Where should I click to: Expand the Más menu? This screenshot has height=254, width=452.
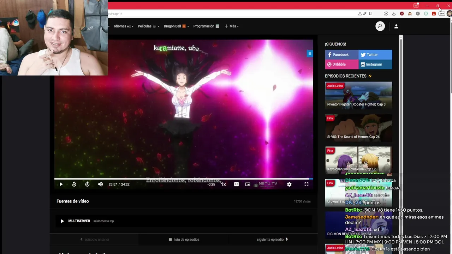232,26
